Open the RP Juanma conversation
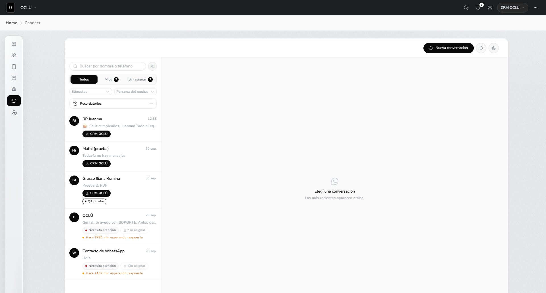This screenshot has width=546, height=293. (x=113, y=127)
